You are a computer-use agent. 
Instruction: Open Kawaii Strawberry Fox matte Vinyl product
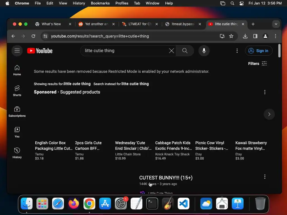pos(251,146)
